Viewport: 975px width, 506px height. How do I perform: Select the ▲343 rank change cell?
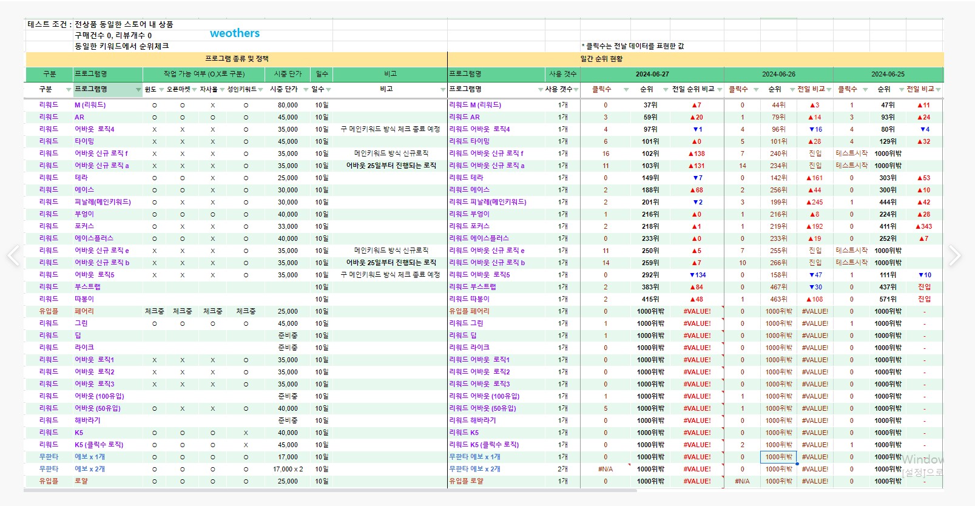point(923,226)
